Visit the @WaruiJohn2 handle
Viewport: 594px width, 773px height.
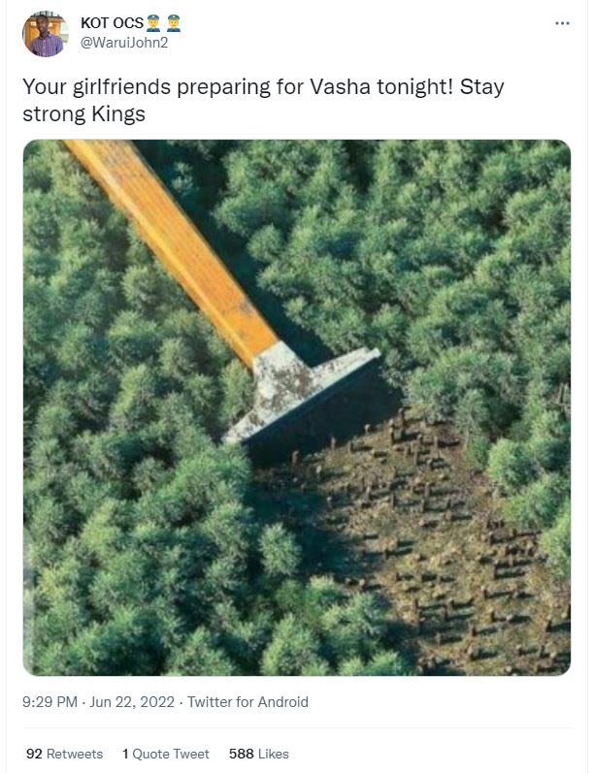(x=124, y=43)
